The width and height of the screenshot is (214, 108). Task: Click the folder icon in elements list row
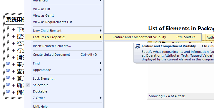click(150, 42)
